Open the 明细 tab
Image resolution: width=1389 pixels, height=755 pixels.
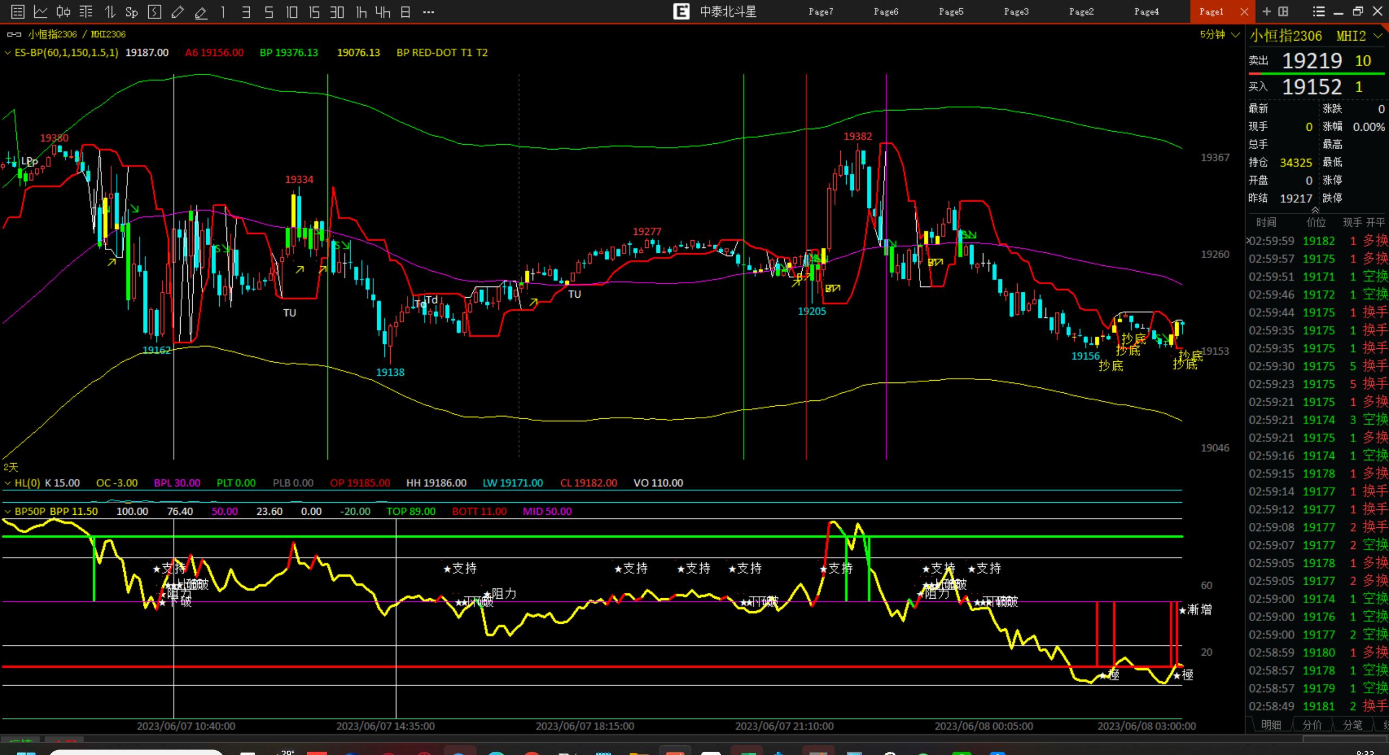coord(1271,725)
